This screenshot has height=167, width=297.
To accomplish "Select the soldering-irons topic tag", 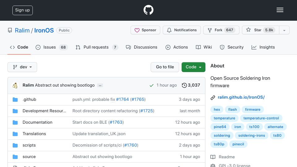I will (252, 135).
